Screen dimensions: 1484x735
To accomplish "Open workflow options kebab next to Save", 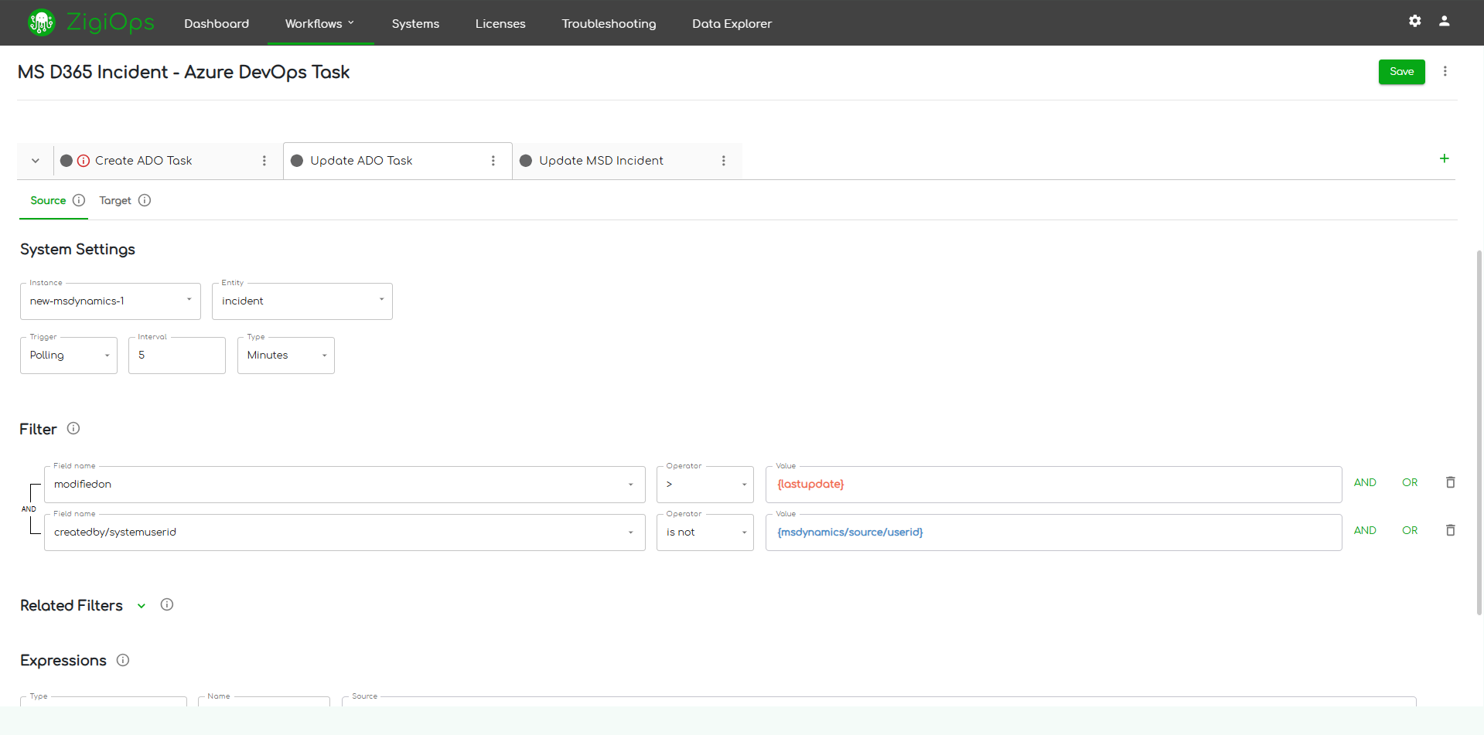I will 1445,71.
